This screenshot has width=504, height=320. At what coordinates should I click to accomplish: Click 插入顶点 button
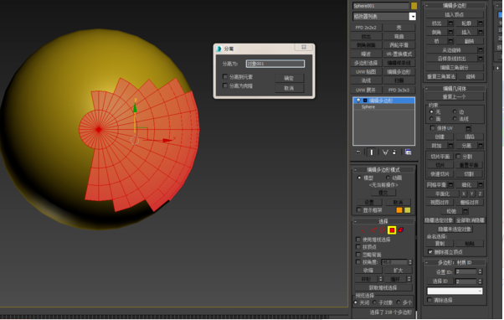click(455, 14)
